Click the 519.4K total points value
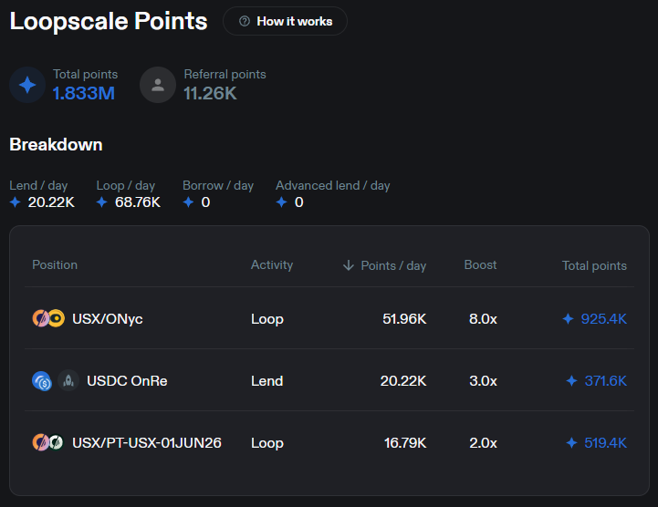 pos(606,443)
